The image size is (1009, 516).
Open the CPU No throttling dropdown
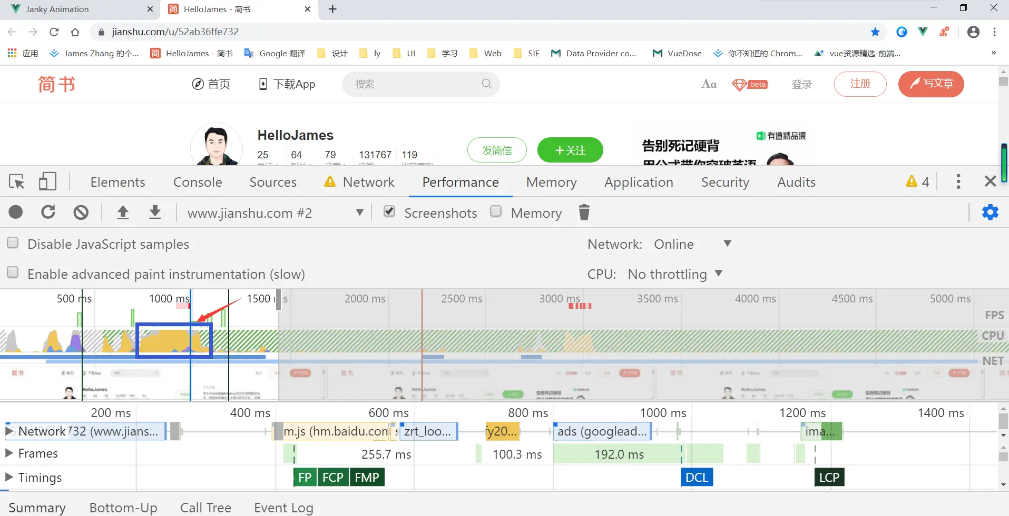[675, 274]
